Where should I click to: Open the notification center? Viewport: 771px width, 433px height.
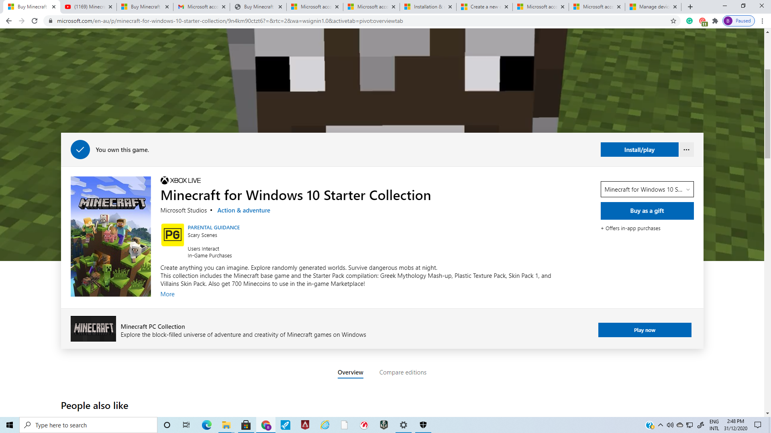coord(758,425)
